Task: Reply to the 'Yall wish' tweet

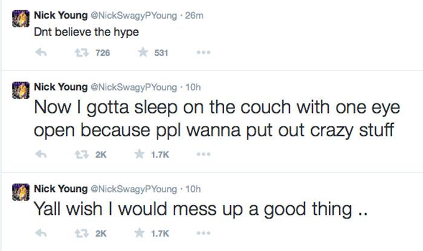Action: click(x=41, y=233)
